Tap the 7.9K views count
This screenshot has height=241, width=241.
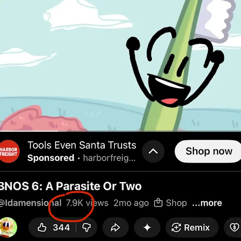[x=87, y=203]
